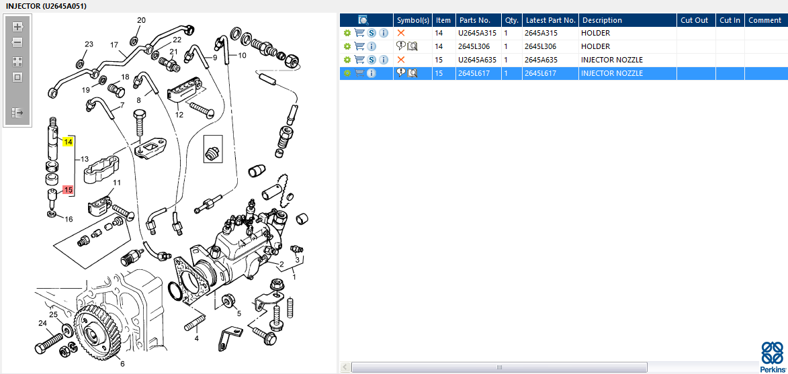Open info for 2645L306 HOLDER
This screenshot has width=788, height=374.
click(371, 47)
